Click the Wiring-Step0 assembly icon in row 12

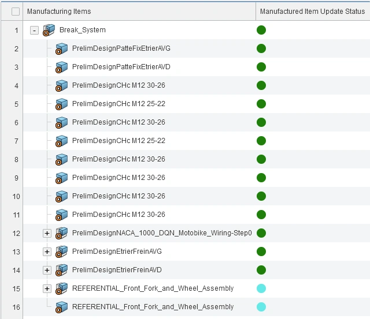pyautogui.click(x=61, y=233)
